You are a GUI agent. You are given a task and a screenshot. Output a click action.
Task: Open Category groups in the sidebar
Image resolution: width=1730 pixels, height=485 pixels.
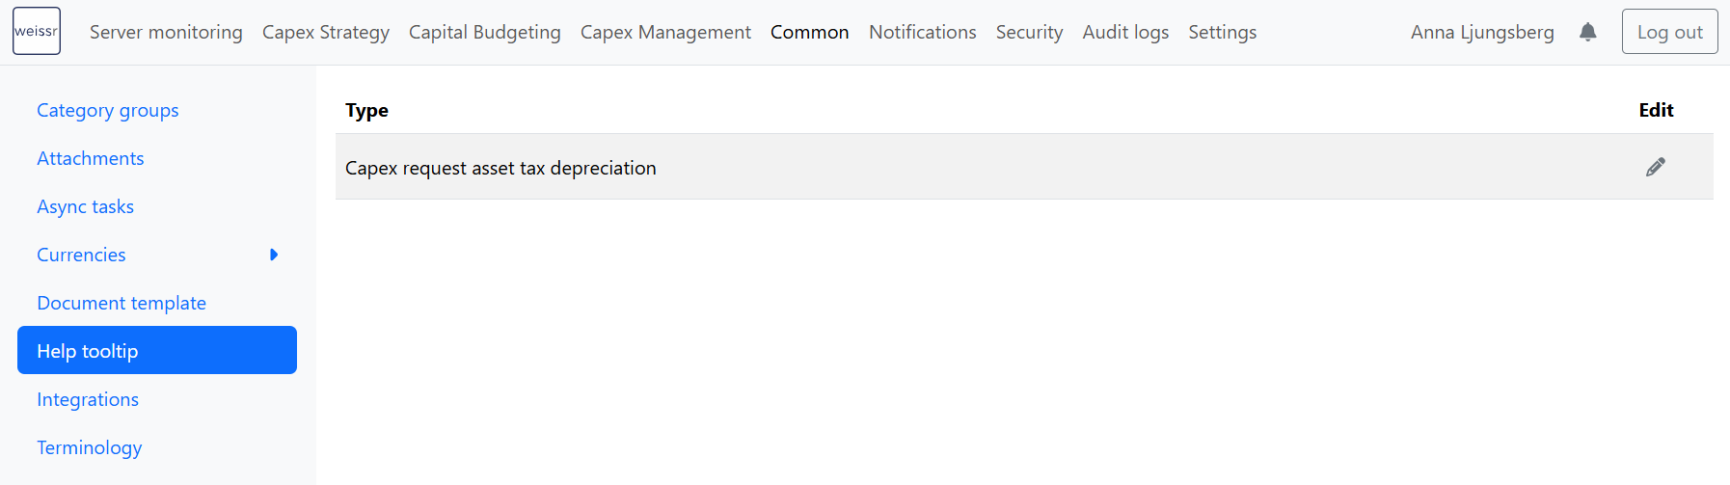[x=108, y=110]
